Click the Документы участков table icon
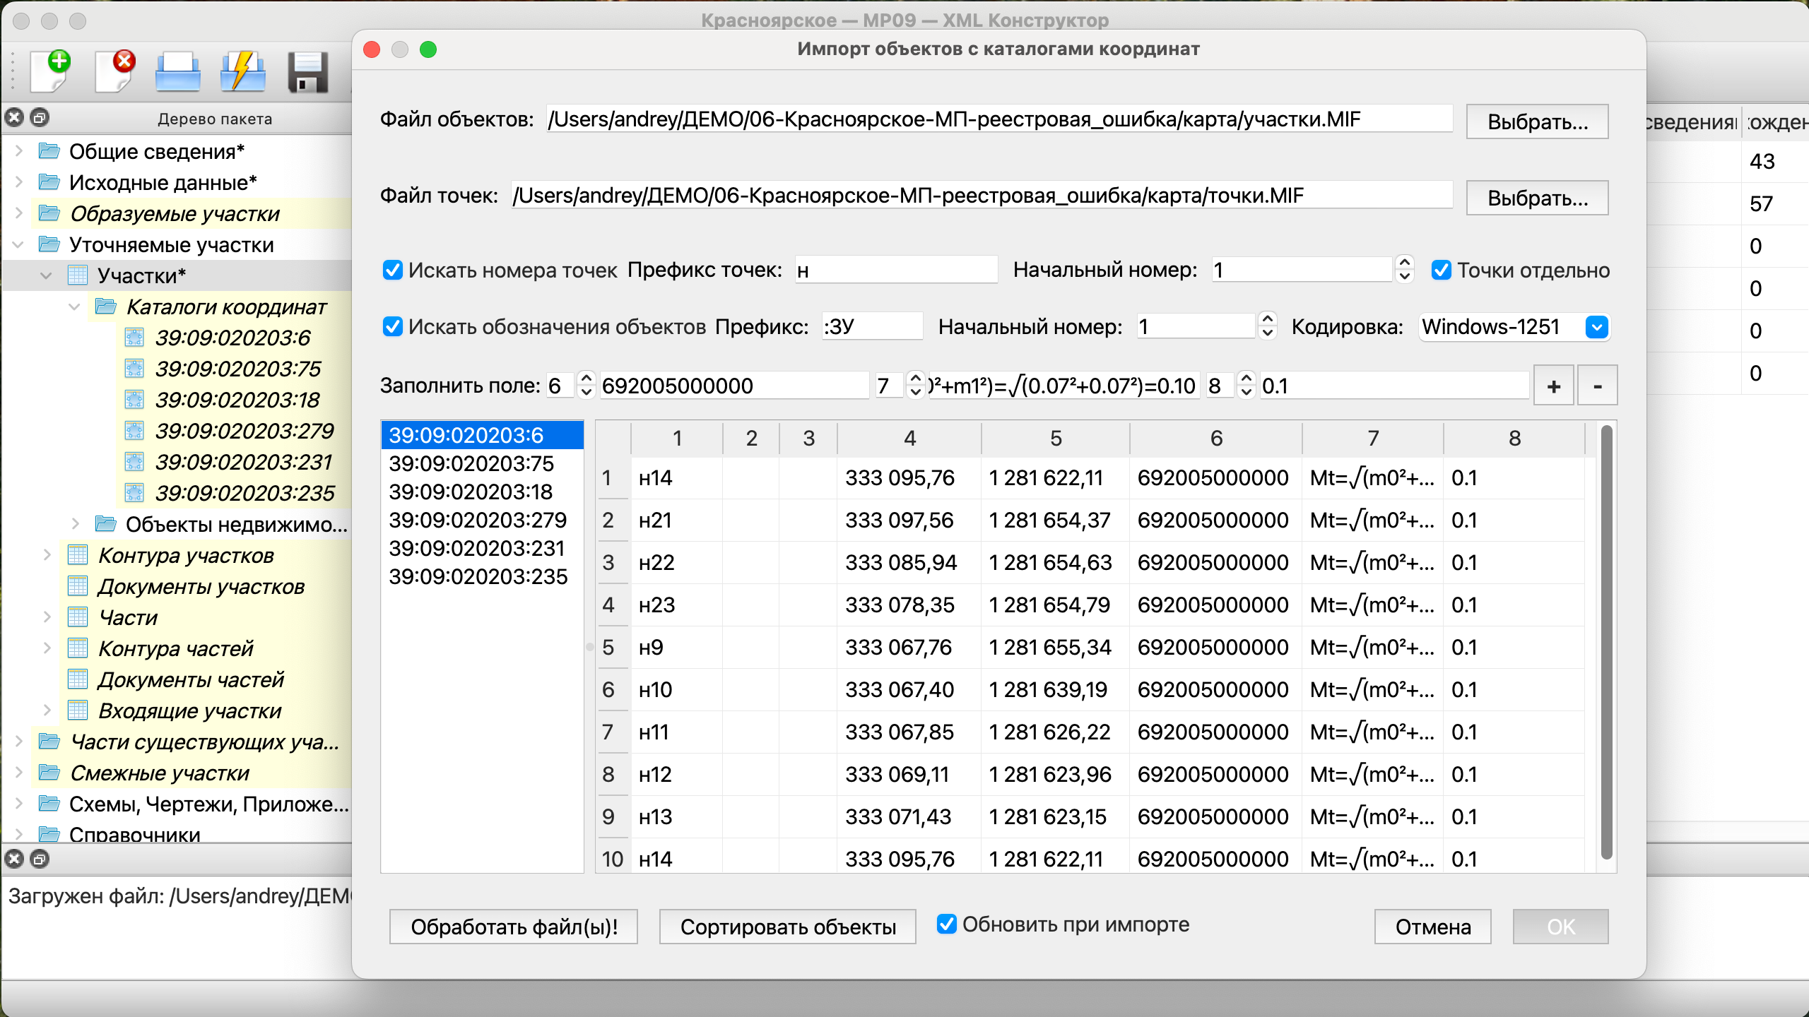The image size is (1809, 1017). click(78, 586)
